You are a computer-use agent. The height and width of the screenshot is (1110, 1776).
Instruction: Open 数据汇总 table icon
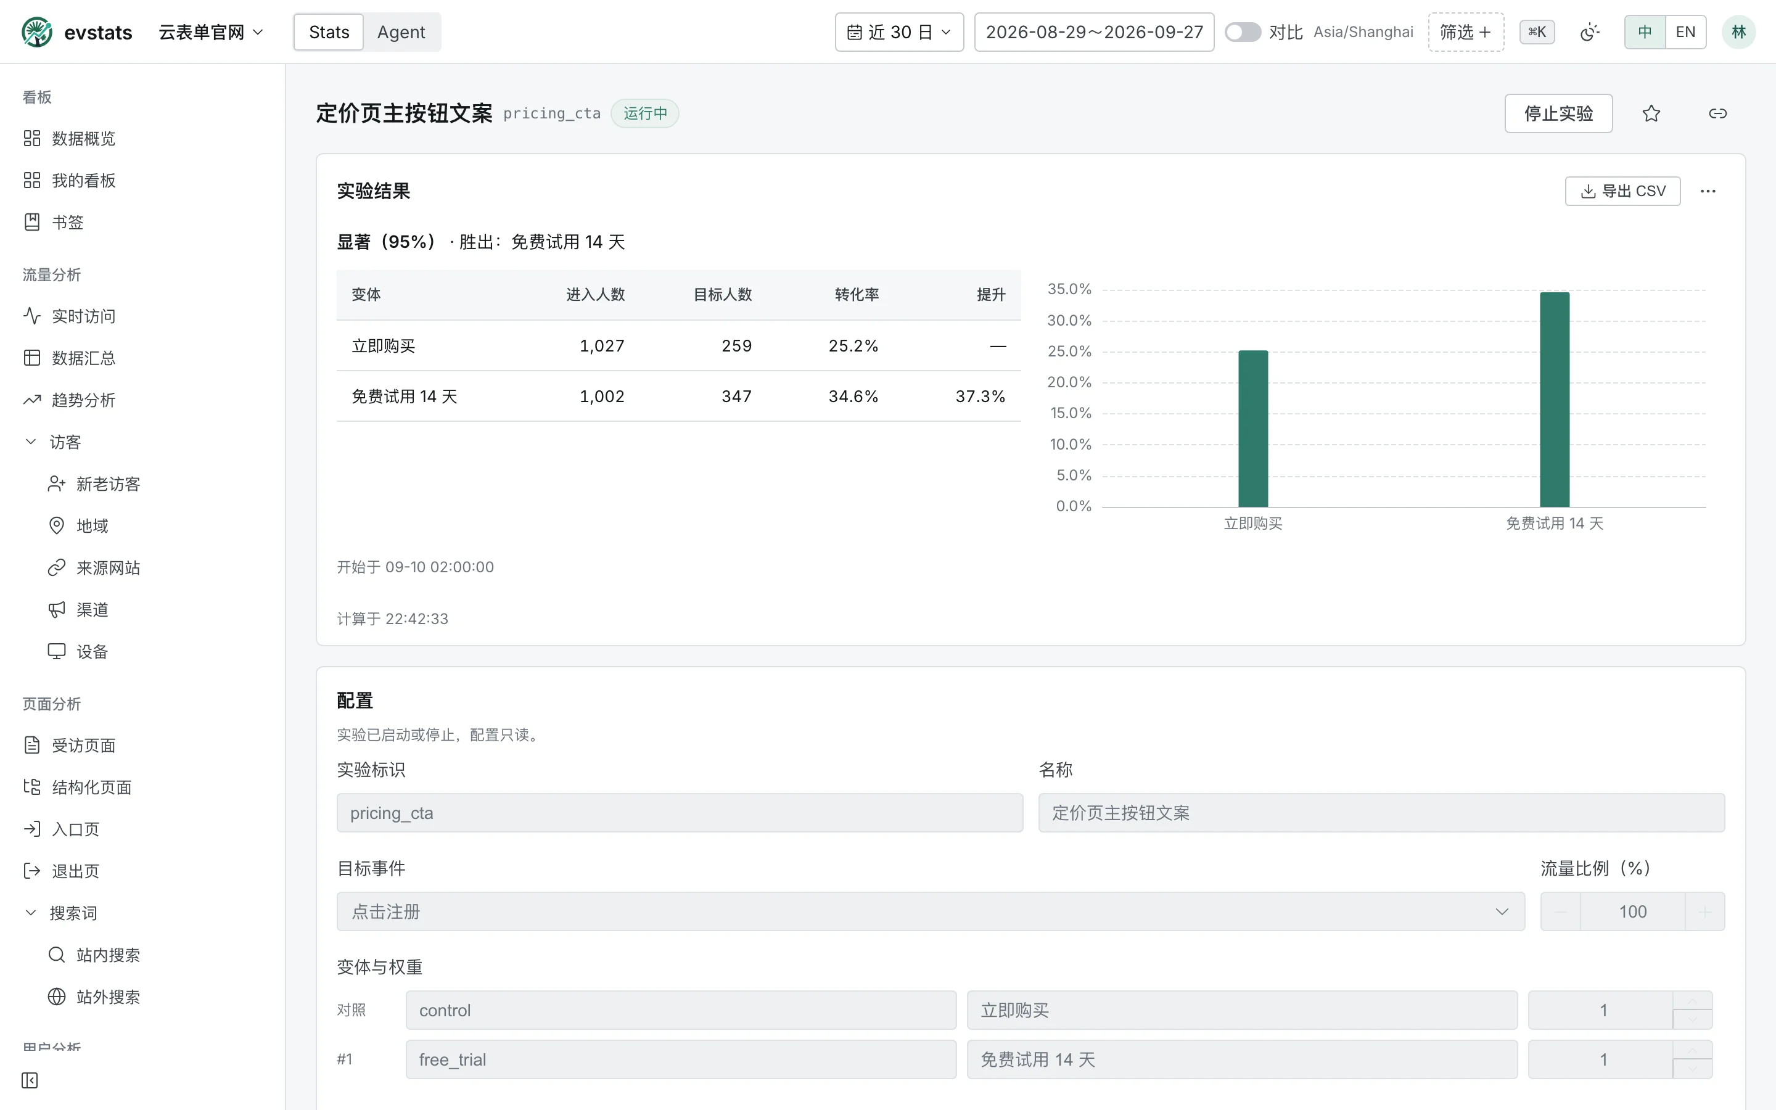[x=31, y=358]
